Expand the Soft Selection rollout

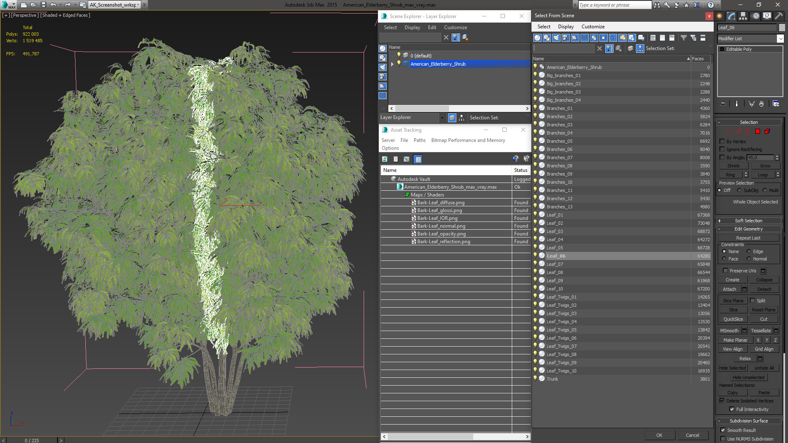point(748,221)
